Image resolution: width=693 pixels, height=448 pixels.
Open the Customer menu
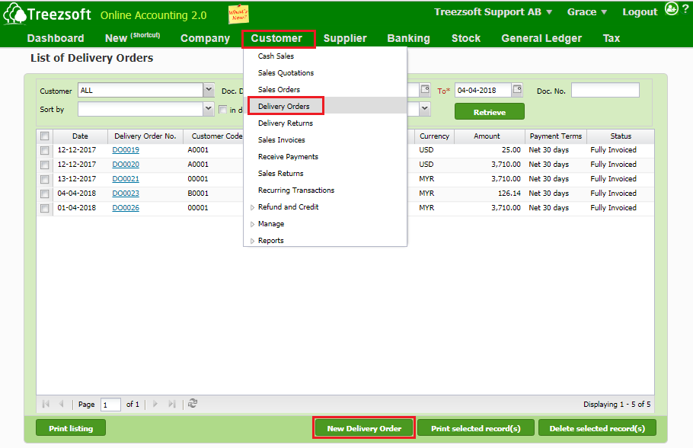[x=276, y=38]
